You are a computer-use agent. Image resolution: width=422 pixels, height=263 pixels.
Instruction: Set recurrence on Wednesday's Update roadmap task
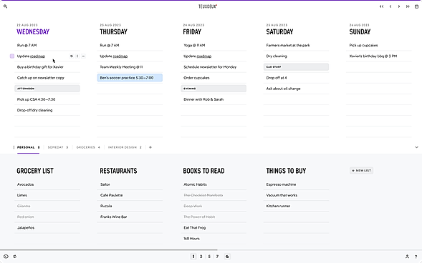point(72,56)
